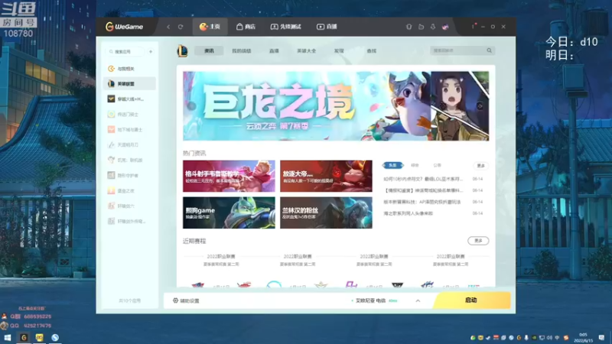The width and height of the screenshot is (612, 344).
Task: Open the menu icon with red dot
Action: coord(474,26)
